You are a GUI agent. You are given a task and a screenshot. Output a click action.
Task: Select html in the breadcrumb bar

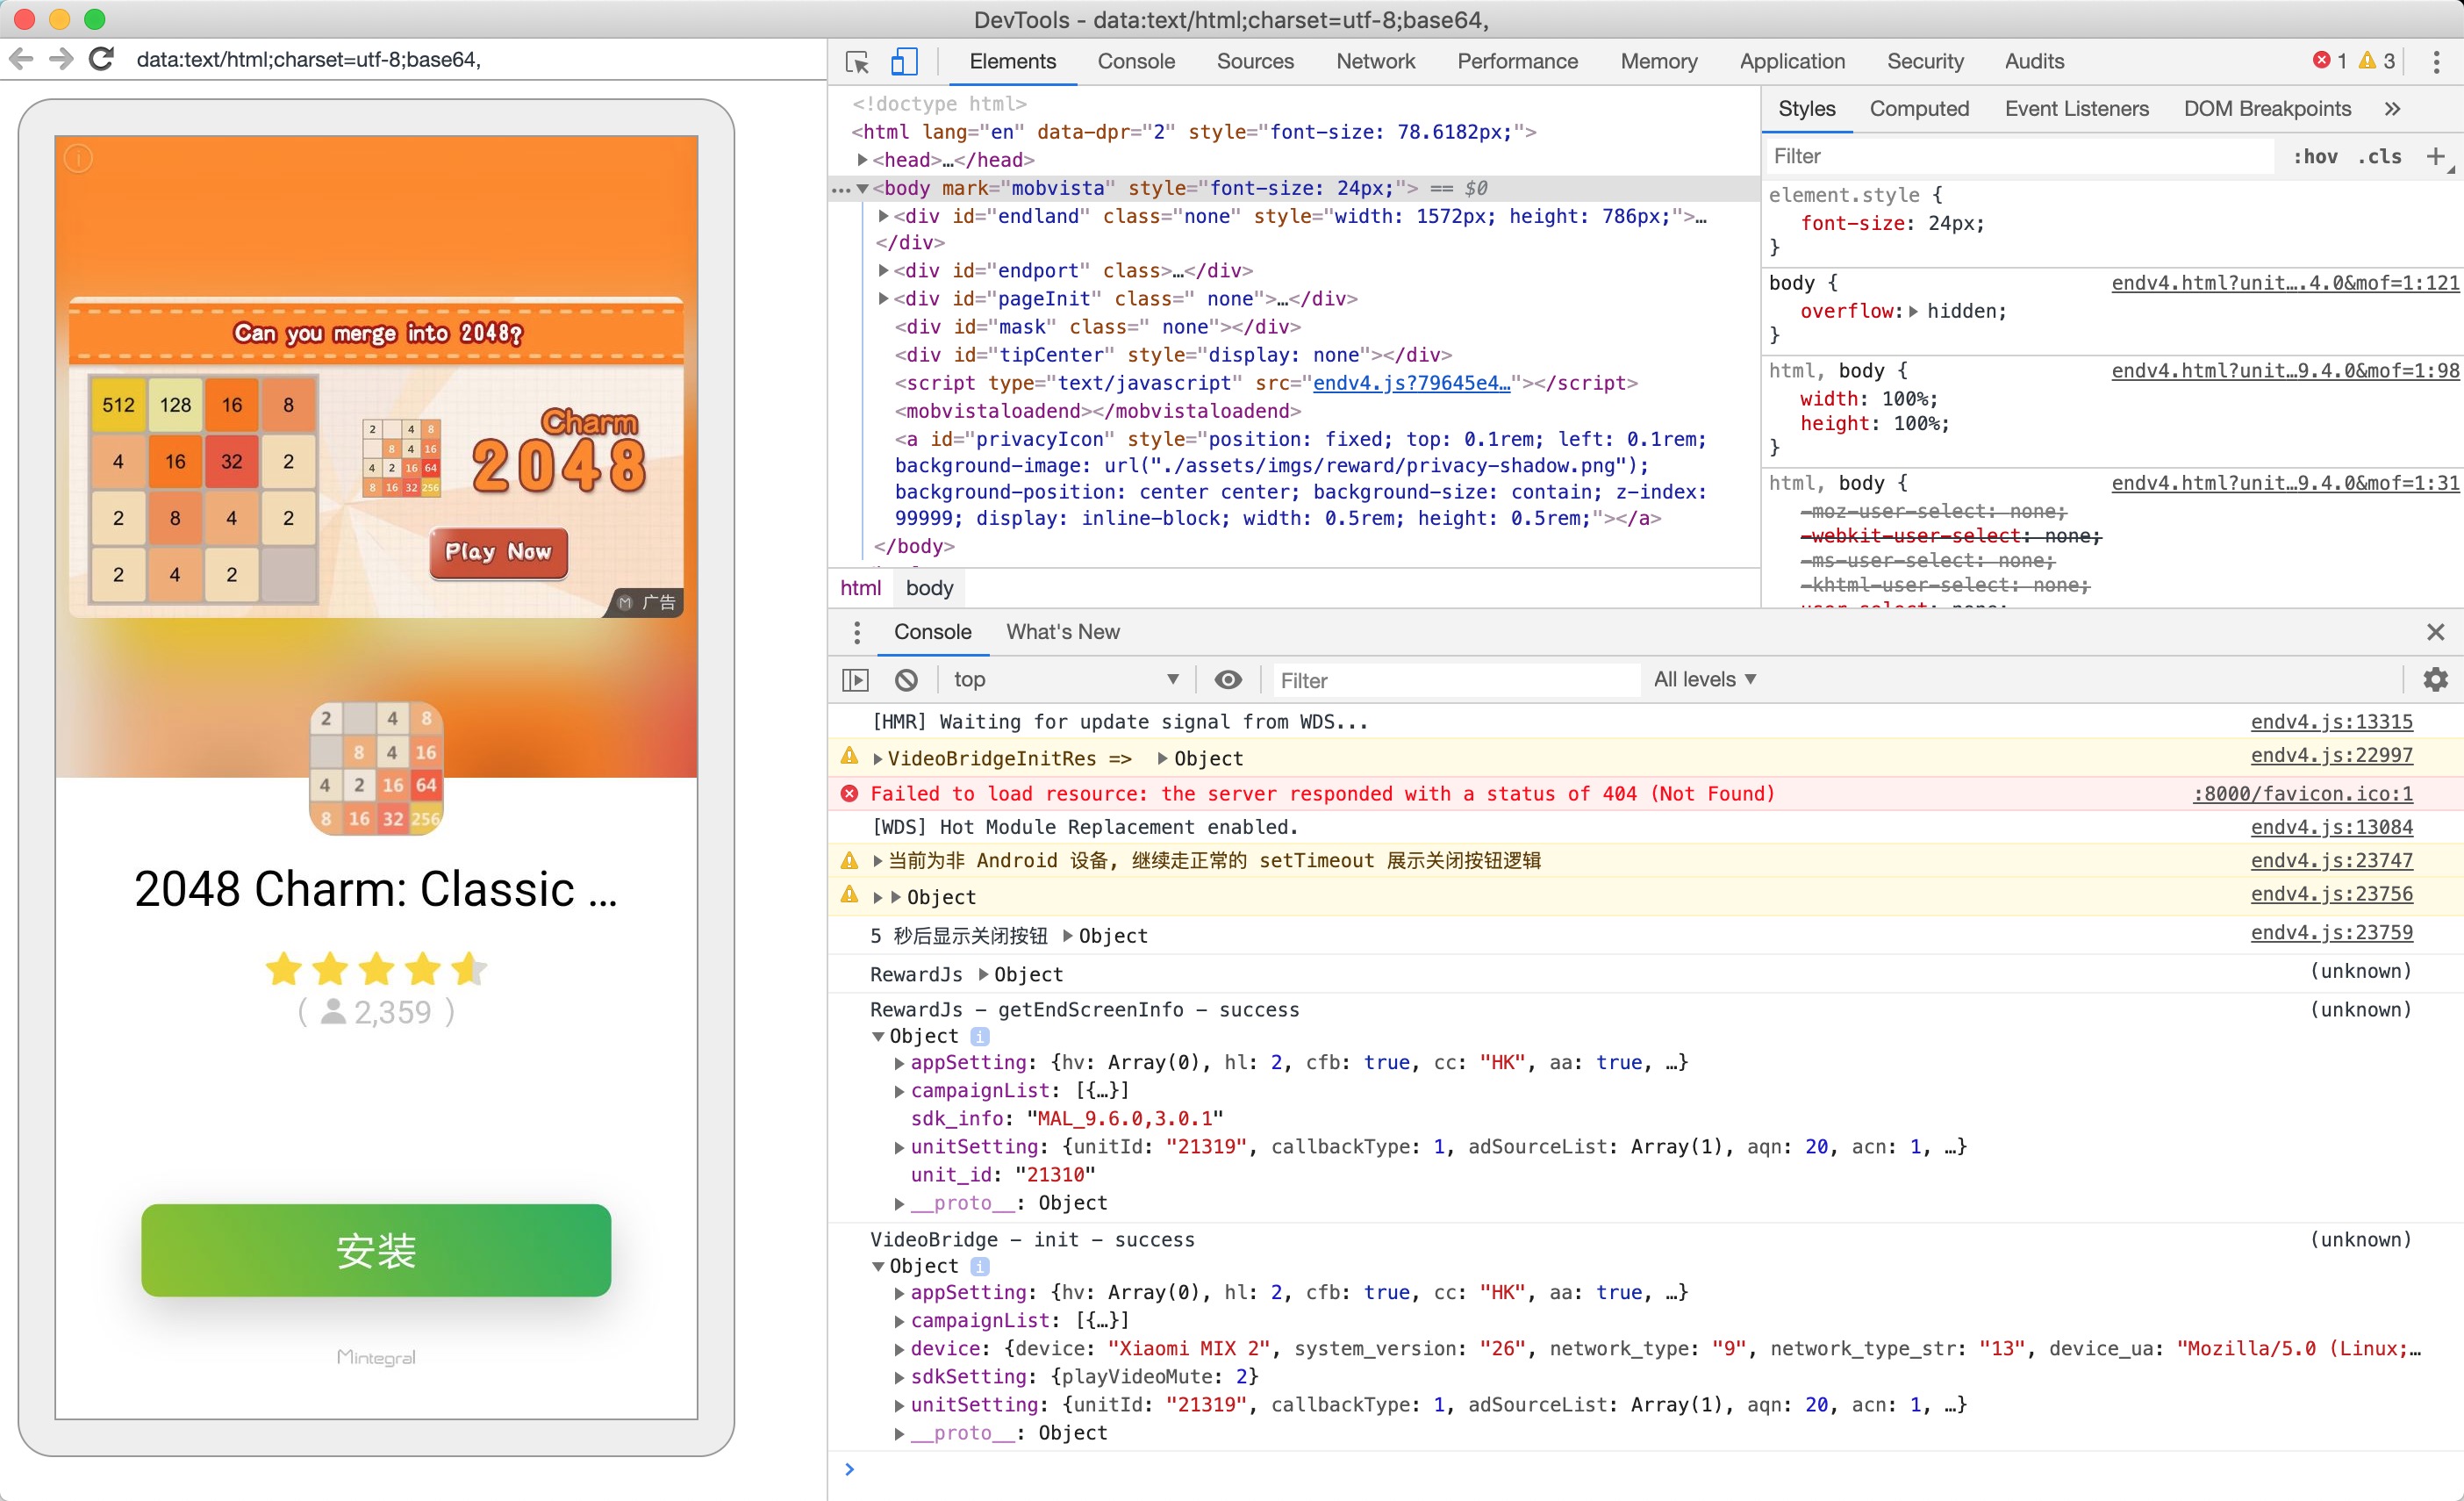860,588
